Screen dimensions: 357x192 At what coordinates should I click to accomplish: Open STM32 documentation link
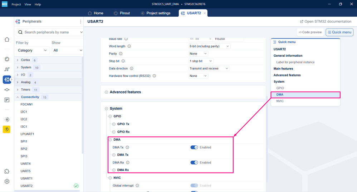point(326,21)
